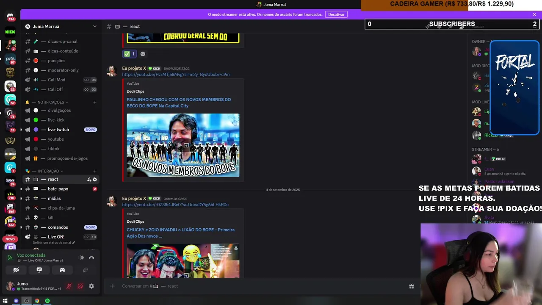Attach file with plus in message bar
Screen dimensions: 542x305
(112, 286)
